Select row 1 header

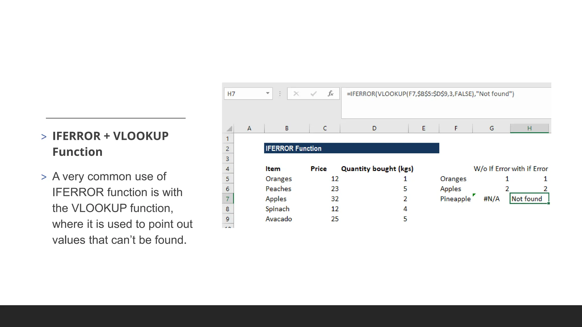228,139
